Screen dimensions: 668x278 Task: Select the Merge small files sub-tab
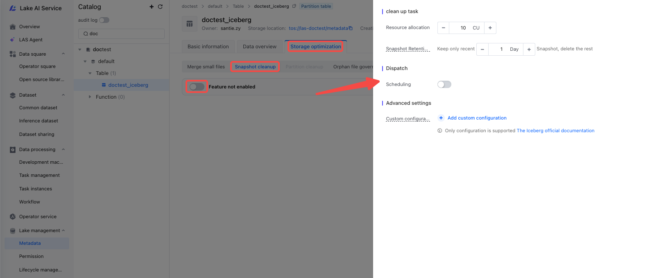pos(206,67)
